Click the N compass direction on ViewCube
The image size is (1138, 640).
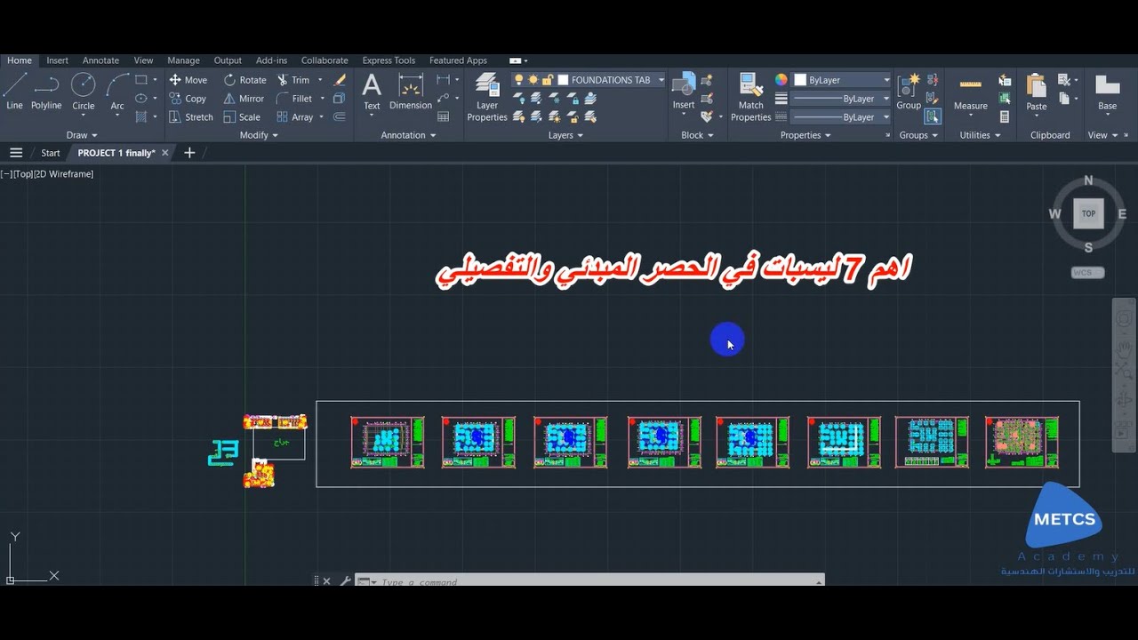click(1088, 180)
